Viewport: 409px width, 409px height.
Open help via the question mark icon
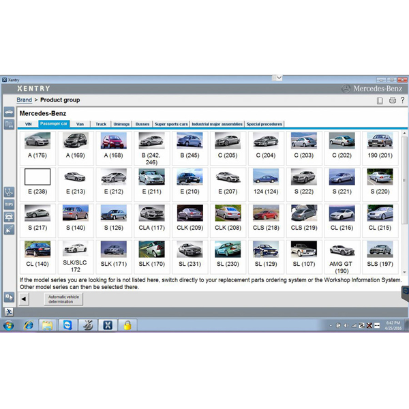[x=403, y=100]
